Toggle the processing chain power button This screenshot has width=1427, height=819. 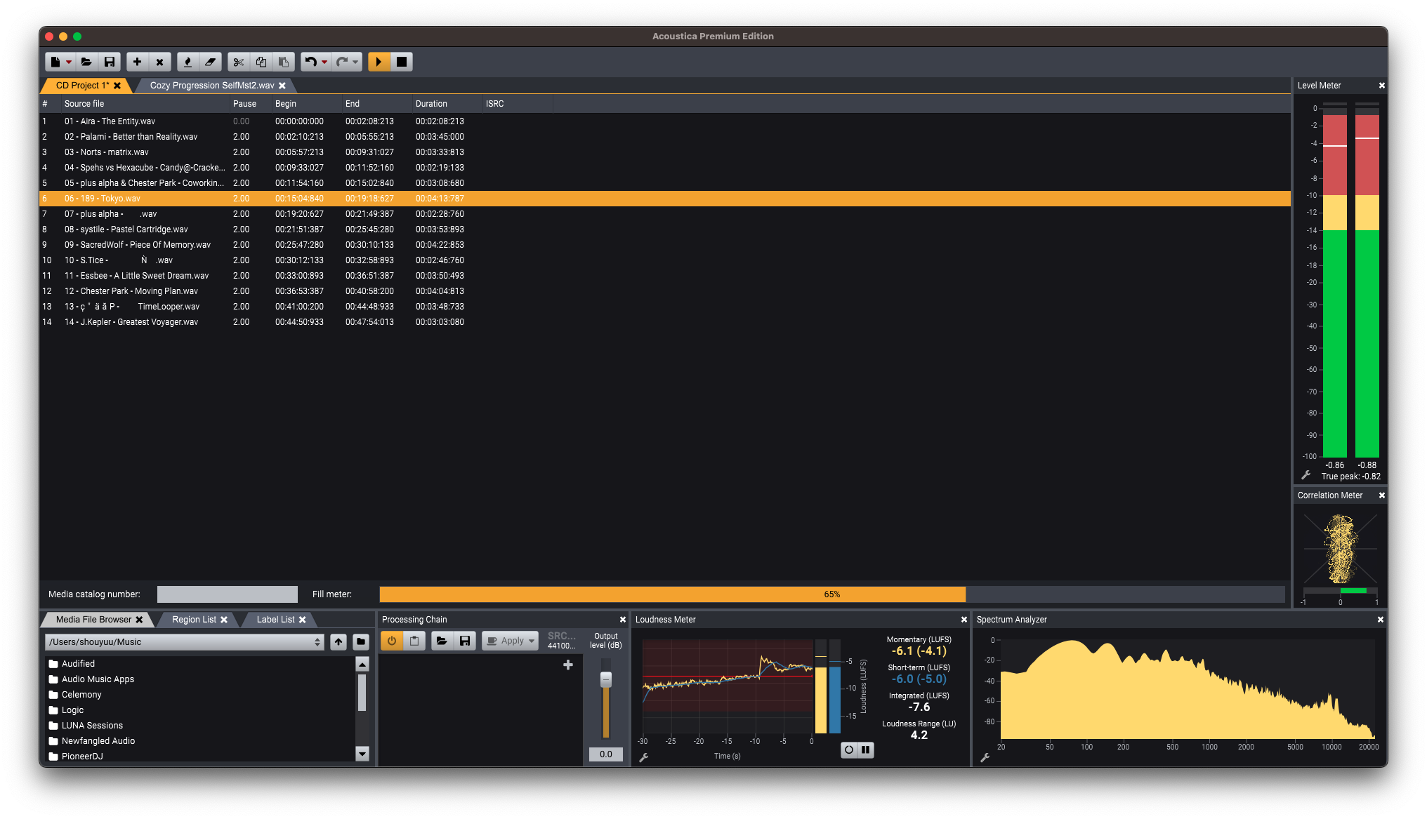pyautogui.click(x=392, y=641)
